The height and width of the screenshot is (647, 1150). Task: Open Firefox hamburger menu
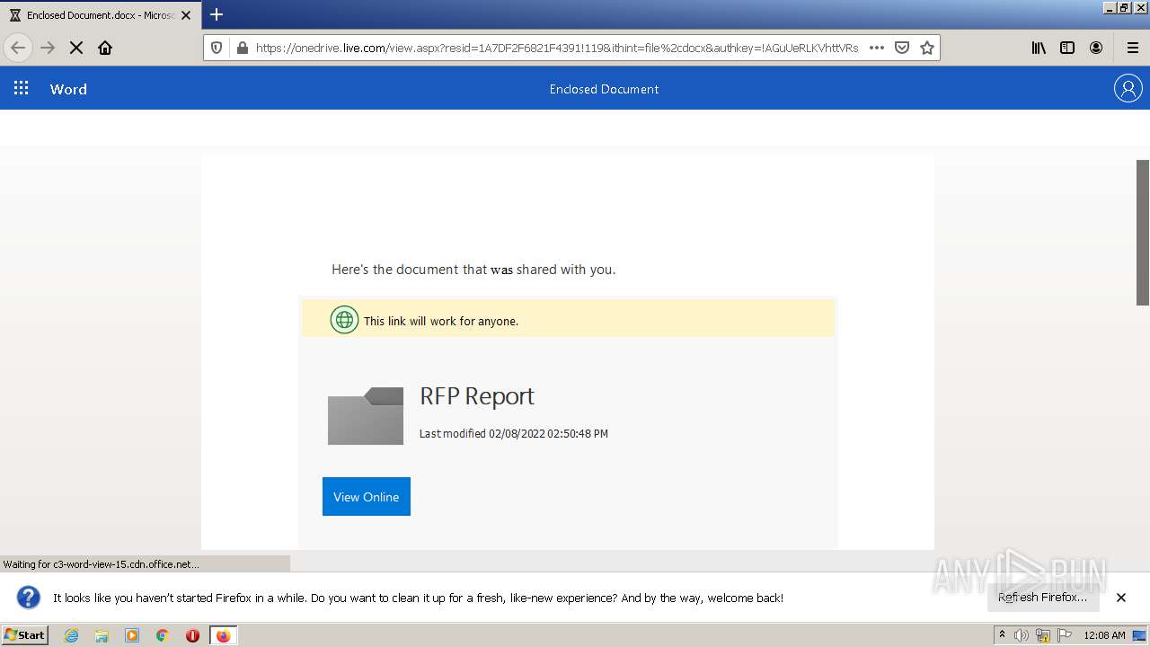(x=1132, y=48)
